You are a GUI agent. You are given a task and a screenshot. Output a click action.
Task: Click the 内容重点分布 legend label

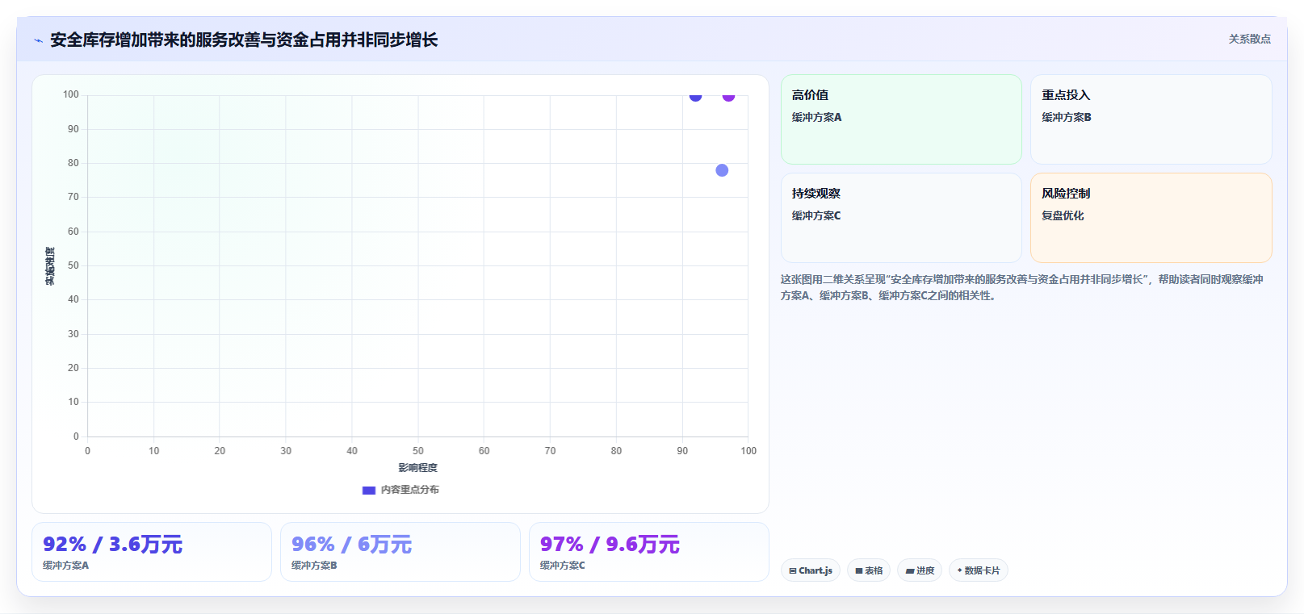tap(410, 490)
